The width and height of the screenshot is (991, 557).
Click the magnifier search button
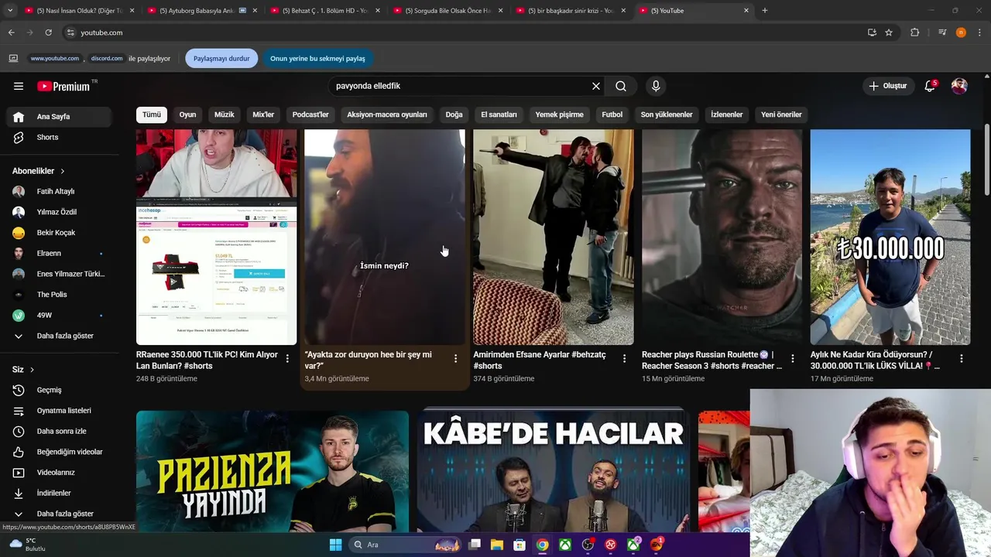coord(621,86)
